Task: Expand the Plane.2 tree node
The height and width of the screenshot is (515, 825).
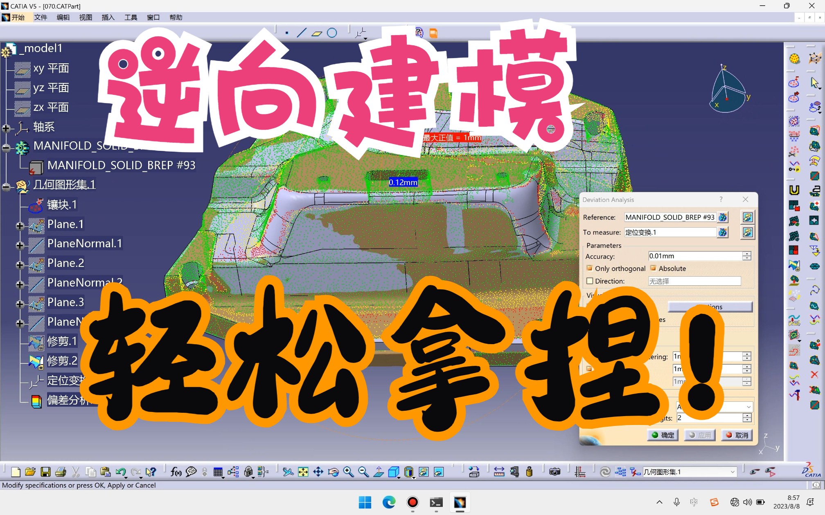Action: (20, 265)
